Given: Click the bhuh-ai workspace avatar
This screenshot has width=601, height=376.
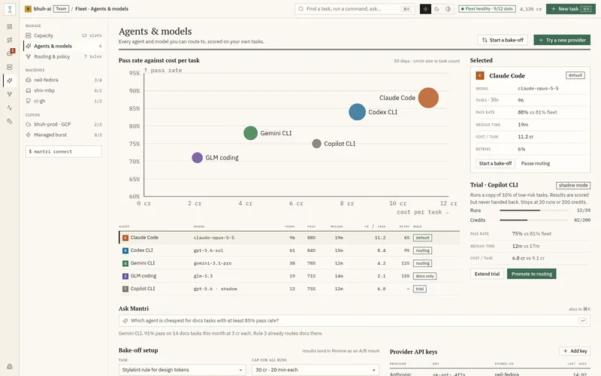Looking at the screenshot, I should (x=28, y=9).
